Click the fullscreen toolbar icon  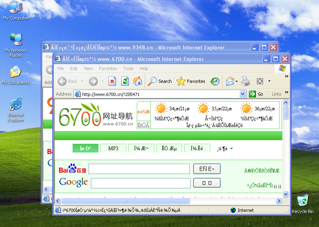pyautogui.click(x=260, y=81)
